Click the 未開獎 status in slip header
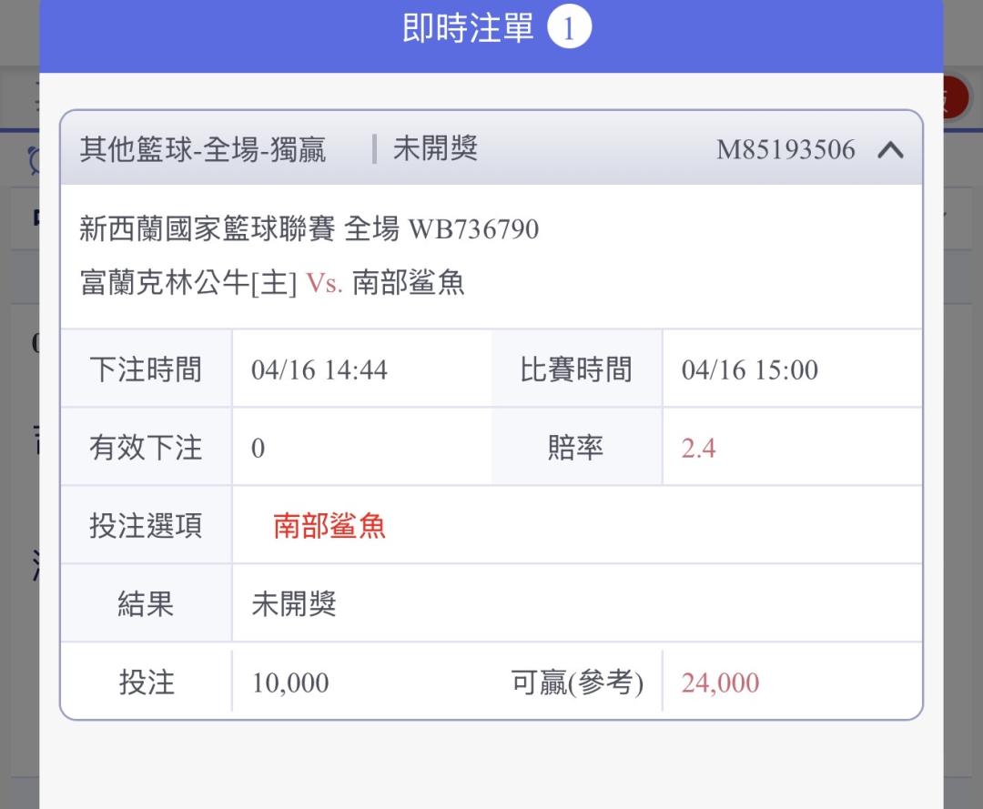The height and width of the screenshot is (809, 983). (x=435, y=149)
